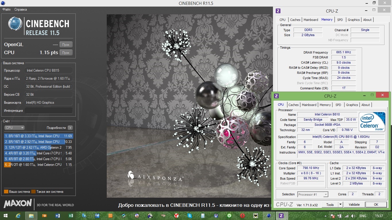Open the volume tray icon
The height and width of the screenshot is (220, 392).
click(353, 216)
